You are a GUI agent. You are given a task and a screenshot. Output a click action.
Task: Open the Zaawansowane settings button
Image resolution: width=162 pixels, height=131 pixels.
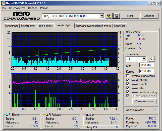144,101
